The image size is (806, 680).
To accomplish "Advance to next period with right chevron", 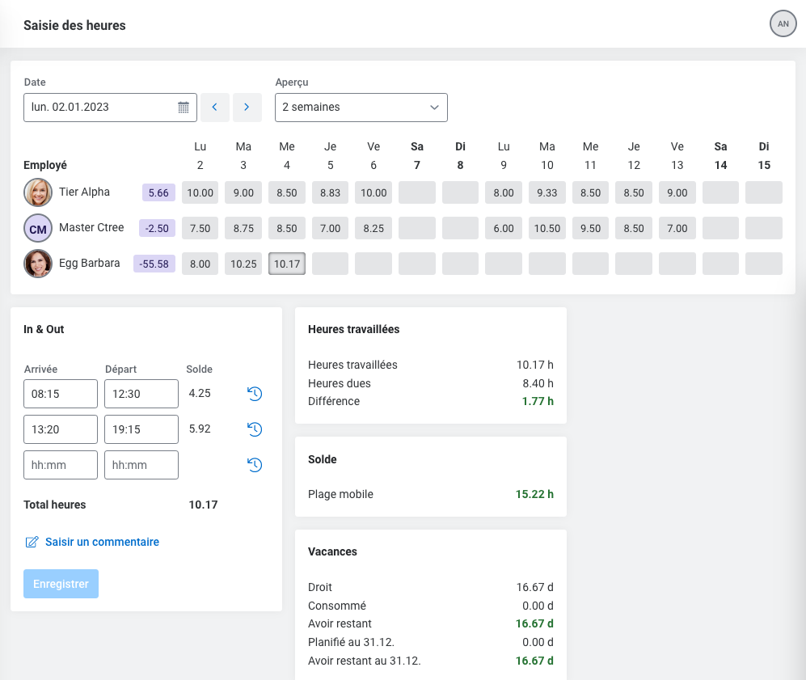I will [247, 108].
